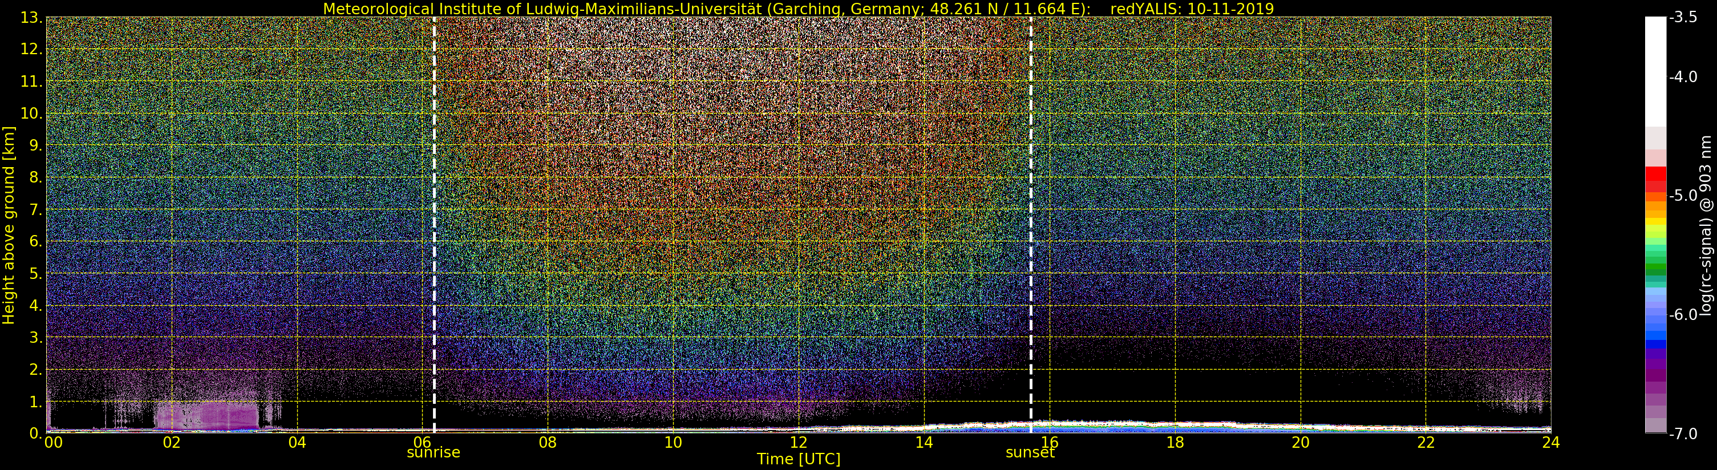Click the colorbar tick label '-6.0'

click(1682, 315)
